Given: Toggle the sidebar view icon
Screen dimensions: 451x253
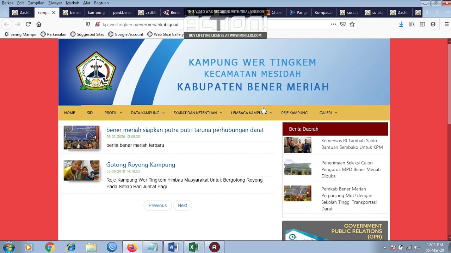Looking at the screenshot, I should 422,24.
